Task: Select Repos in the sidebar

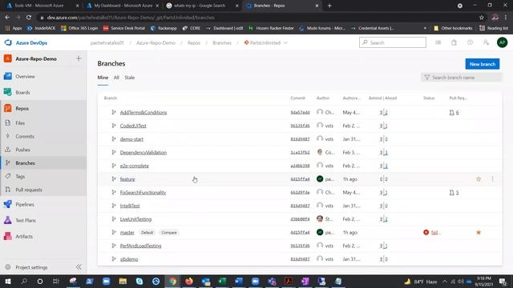Action: (22, 109)
